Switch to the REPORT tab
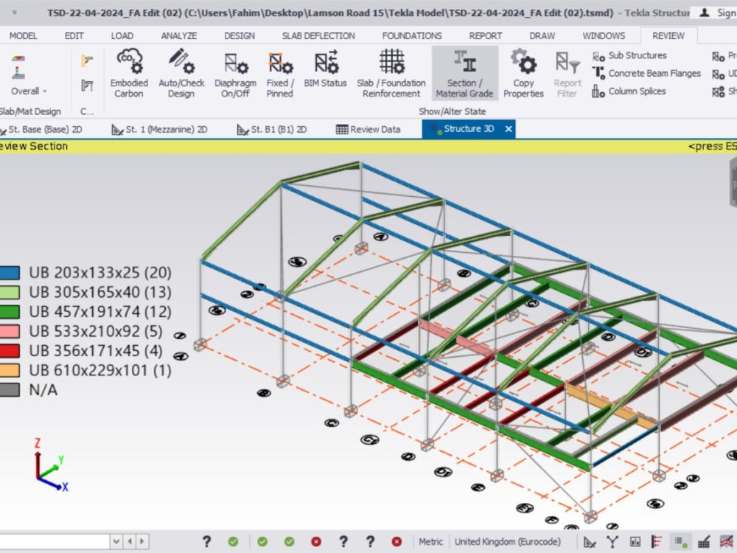 click(486, 35)
